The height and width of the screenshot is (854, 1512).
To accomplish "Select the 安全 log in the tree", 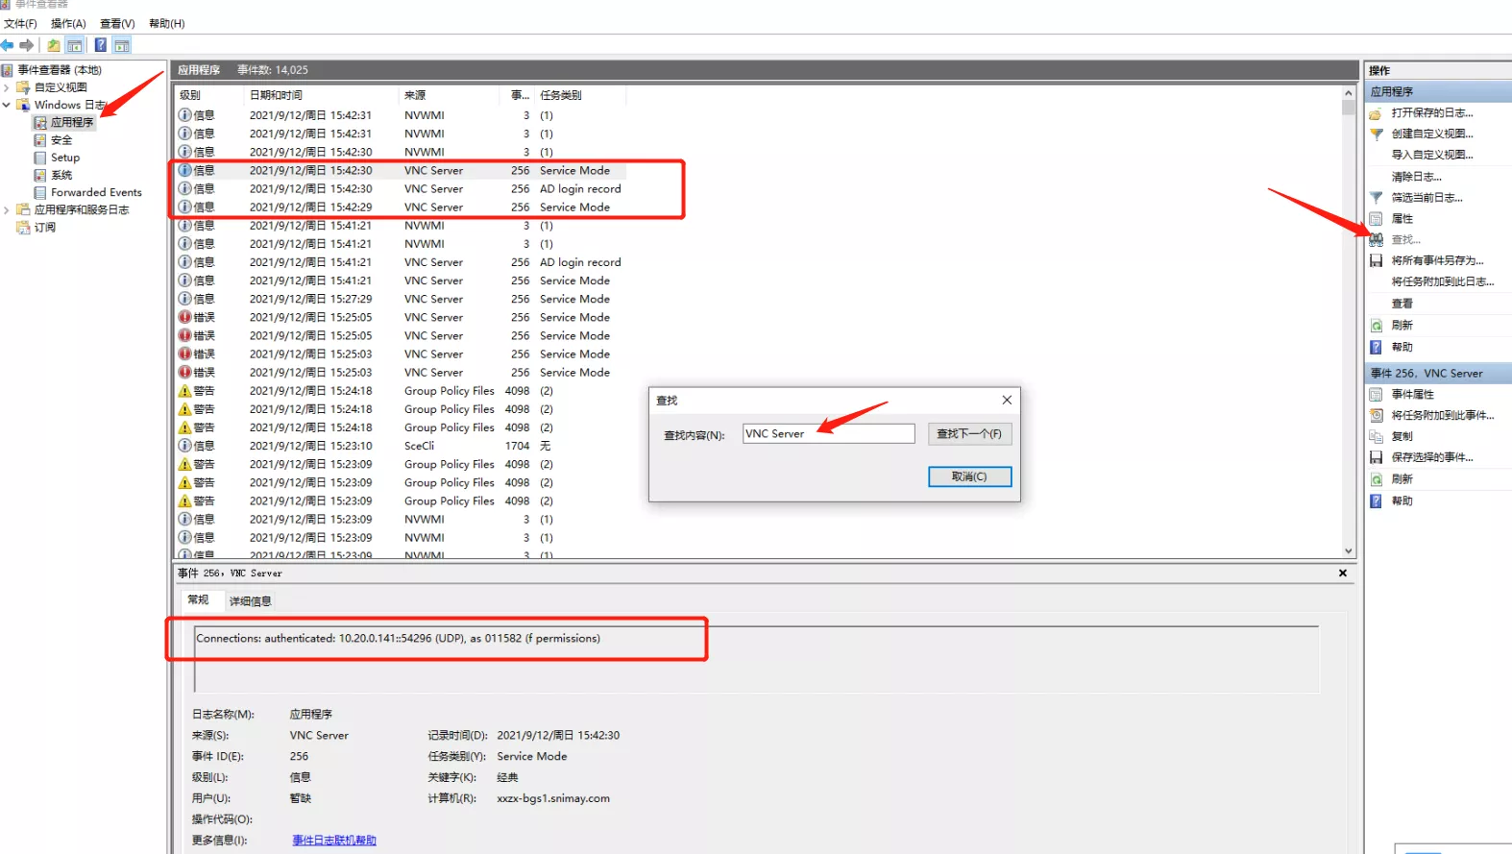I will point(61,140).
